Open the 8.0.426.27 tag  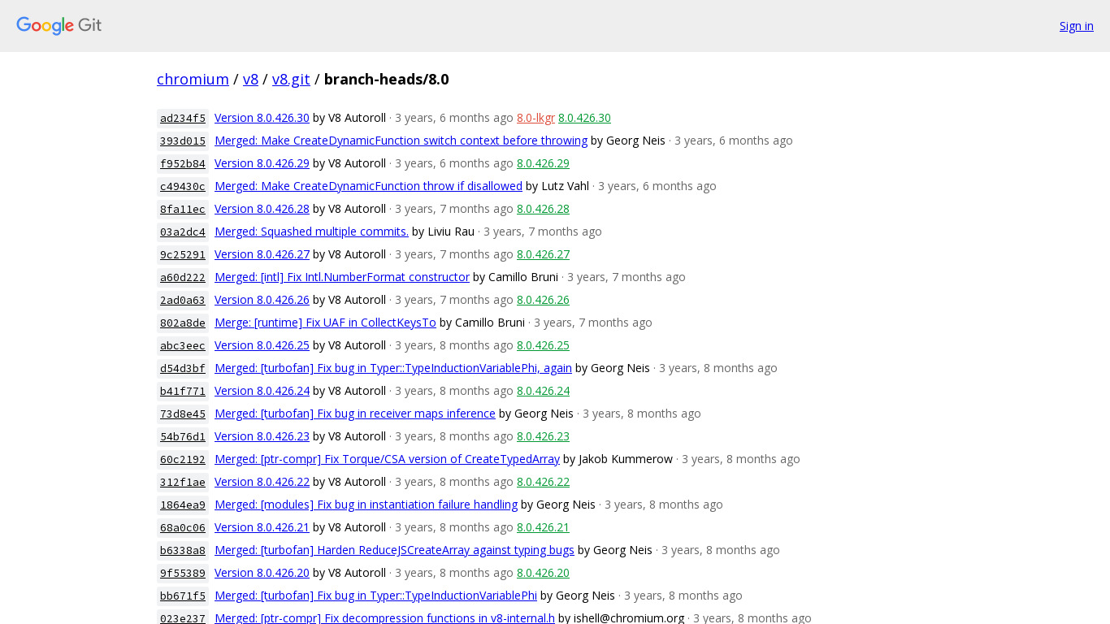(x=543, y=254)
